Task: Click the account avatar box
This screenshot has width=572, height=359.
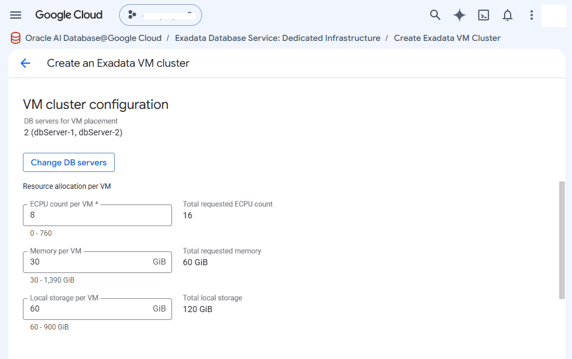Action: point(554,16)
